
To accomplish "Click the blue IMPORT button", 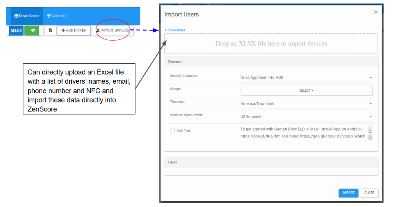I will point(348,193).
